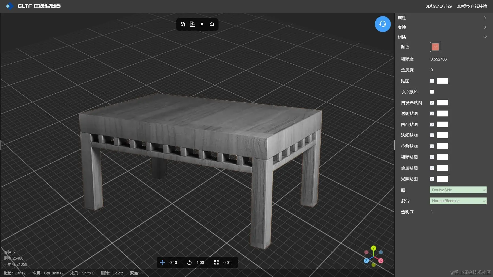Collapse the 材质 section chevron
Image resolution: width=493 pixels, height=277 pixels.
point(485,37)
